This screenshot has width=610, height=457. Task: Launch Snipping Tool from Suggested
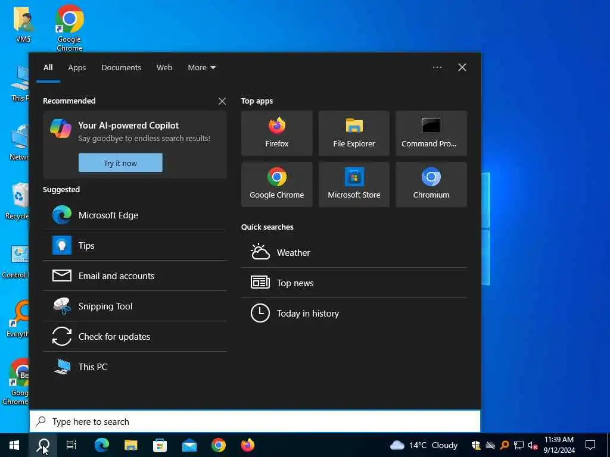[x=135, y=306]
